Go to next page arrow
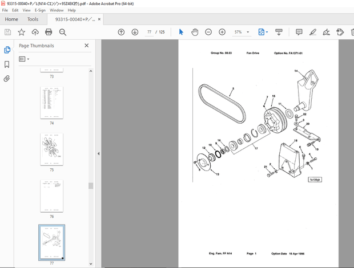Viewport: 354px width, 268px height. coord(135,32)
